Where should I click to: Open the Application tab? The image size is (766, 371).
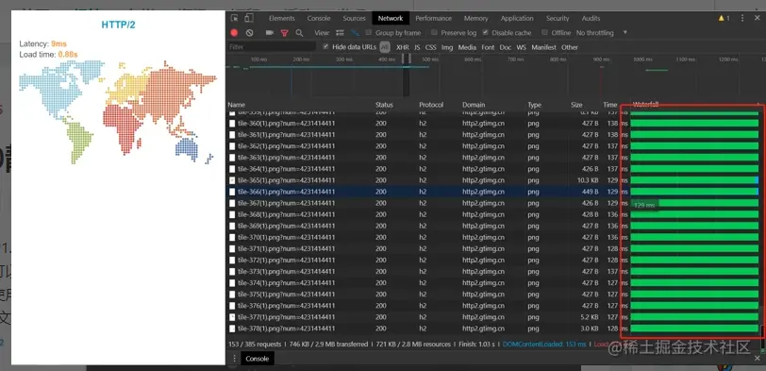point(517,18)
